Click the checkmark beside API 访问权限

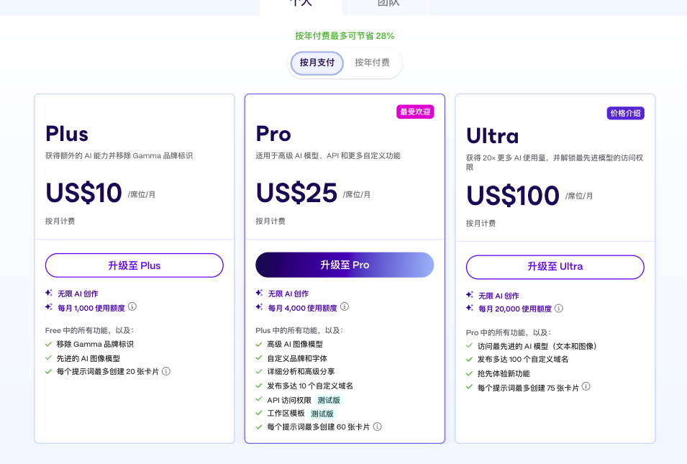[x=258, y=400]
